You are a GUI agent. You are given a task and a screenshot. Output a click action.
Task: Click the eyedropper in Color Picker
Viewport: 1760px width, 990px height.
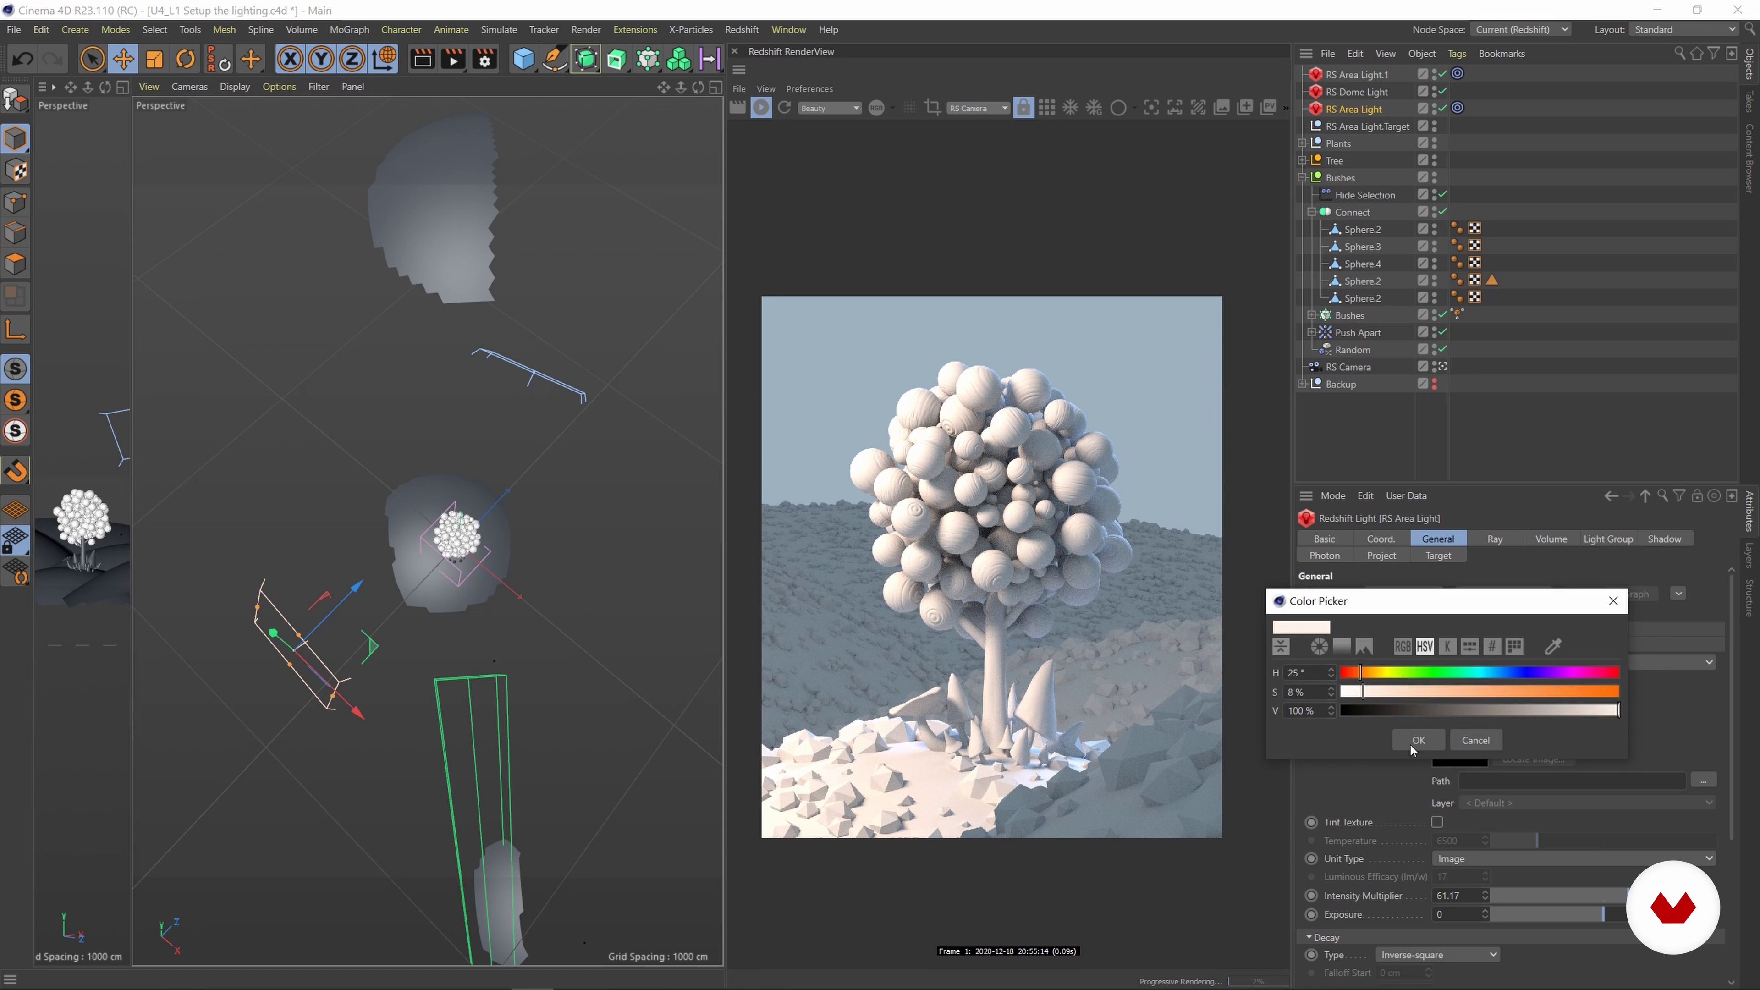click(x=1553, y=646)
